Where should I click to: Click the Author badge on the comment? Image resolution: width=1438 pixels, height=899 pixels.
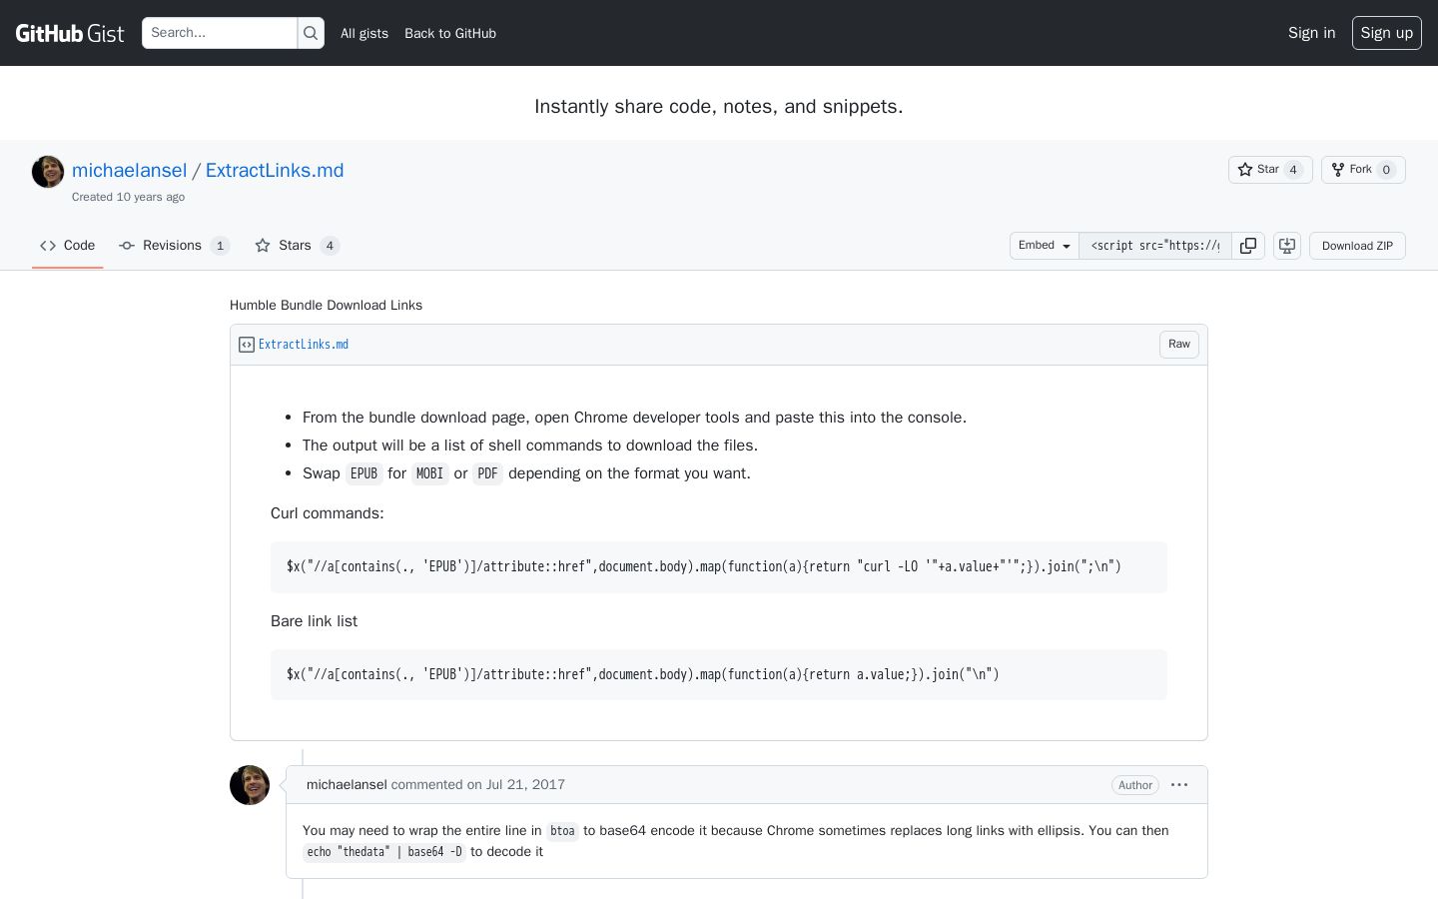click(x=1135, y=785)
